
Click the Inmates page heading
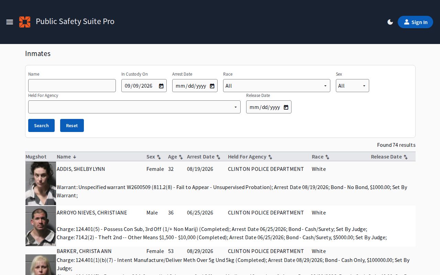pyautogui.click(x=38, y=54)
